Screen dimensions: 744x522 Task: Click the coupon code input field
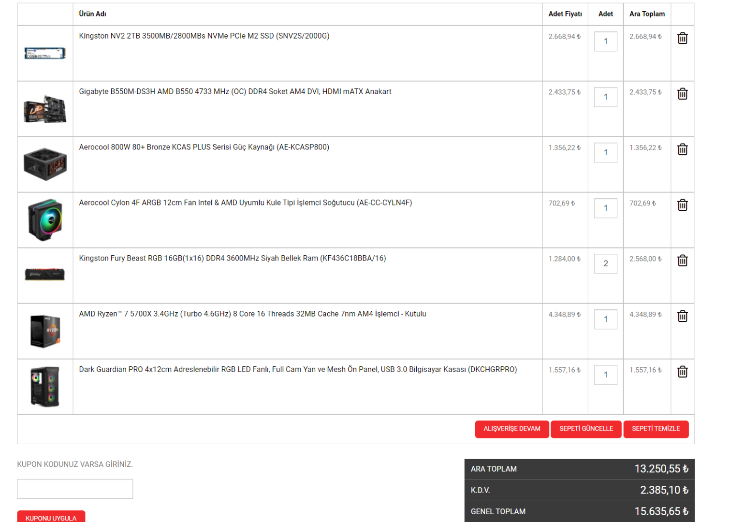click(x=75, y=489)
